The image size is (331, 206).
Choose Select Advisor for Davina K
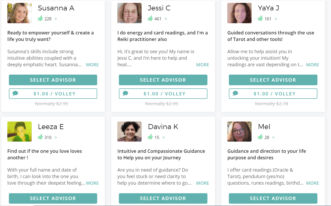(163, 198)
